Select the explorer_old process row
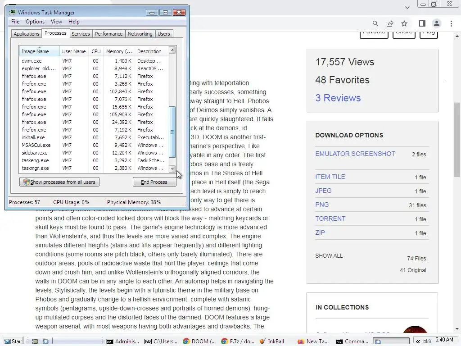Viewport: 461px width, 346px height. tap(94, 68)
